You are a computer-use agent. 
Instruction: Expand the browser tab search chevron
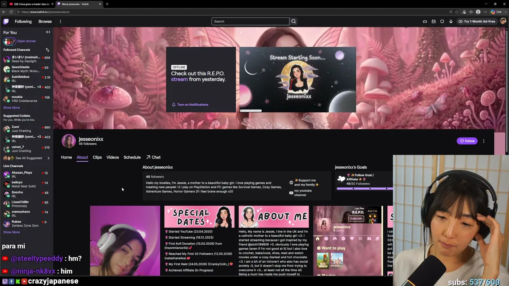tap(4, 4)
